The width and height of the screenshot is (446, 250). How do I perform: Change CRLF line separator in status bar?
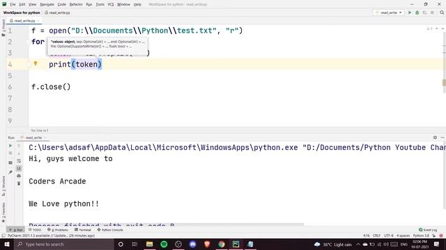pyautogui.click(x=376, y=235)
